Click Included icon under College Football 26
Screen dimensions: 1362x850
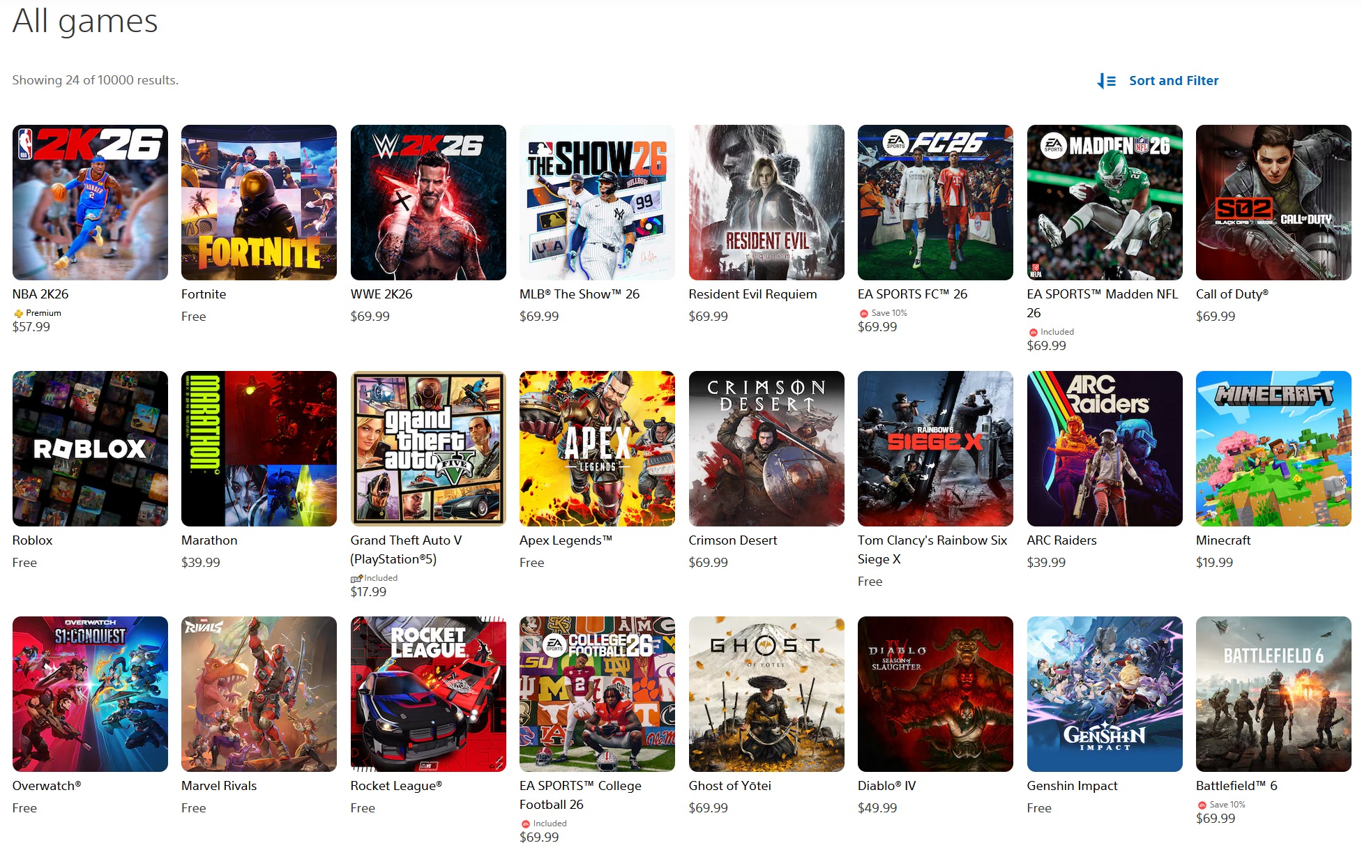525,824
